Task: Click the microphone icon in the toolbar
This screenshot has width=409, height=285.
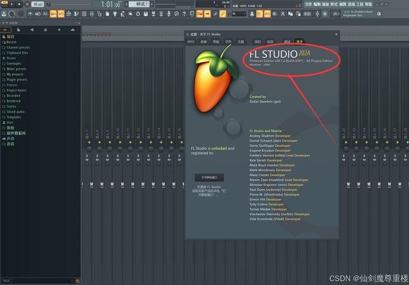Action: 169,14
